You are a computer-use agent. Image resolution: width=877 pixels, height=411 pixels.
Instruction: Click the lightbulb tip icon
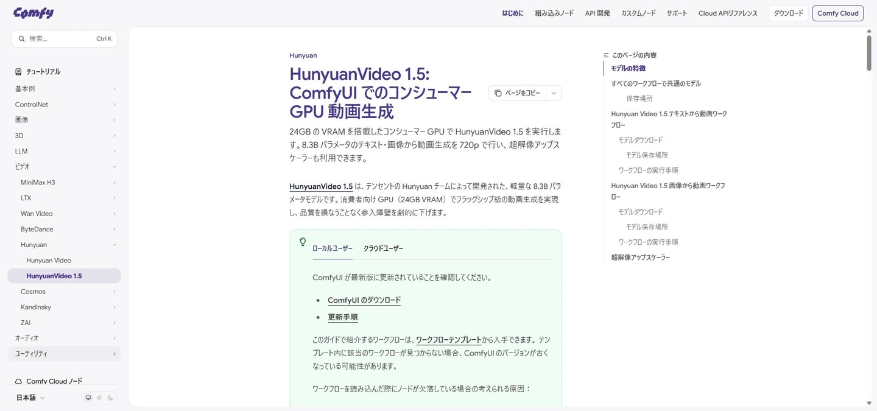click(x=303, y=242)
